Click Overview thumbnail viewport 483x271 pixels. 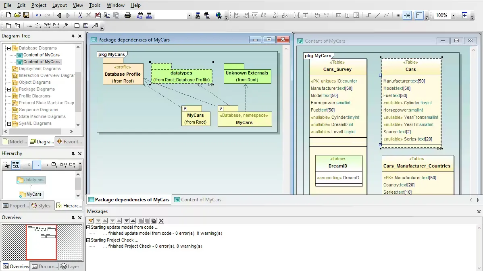pyautogui.click(x=41, y=242)
